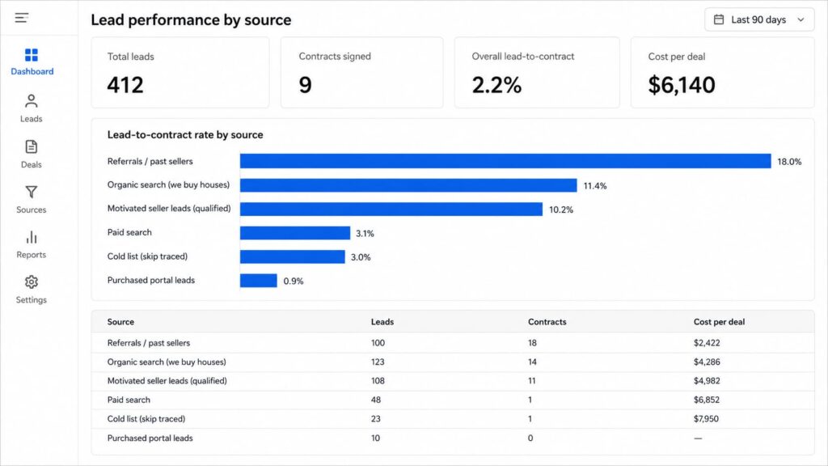Select the Purchased portal leads table row
This screenshot has width=828, height=466.
click(x=453, y=438)
